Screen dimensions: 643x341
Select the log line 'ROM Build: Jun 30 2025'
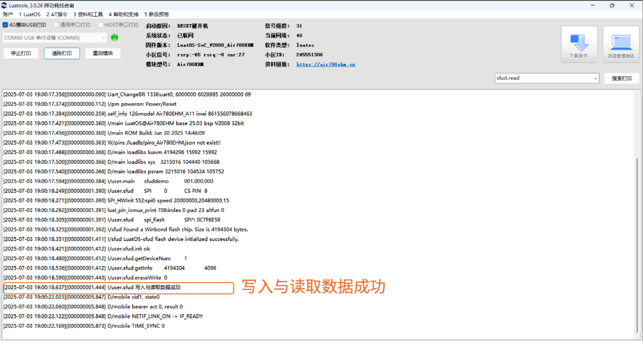pos(104,133)
